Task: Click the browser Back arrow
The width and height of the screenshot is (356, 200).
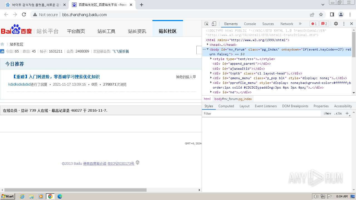Action: tap(6, 15)
